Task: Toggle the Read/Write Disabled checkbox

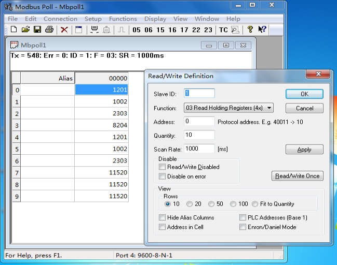Action: pyautogui.click(x=162, y=167)
